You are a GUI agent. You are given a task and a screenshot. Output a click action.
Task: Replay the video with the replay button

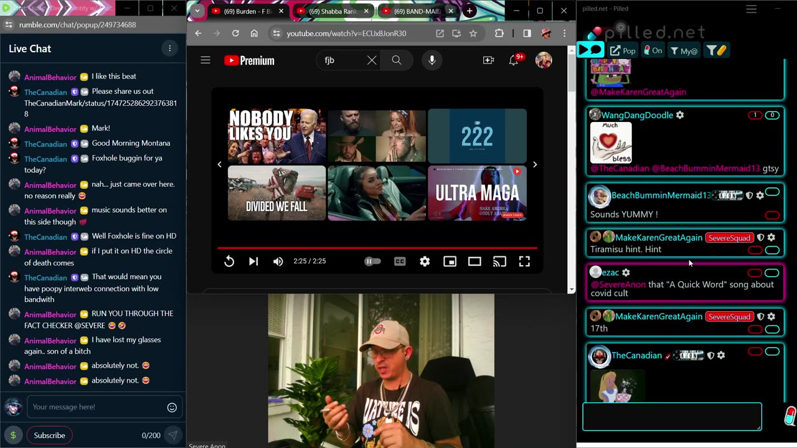[229, 261]
